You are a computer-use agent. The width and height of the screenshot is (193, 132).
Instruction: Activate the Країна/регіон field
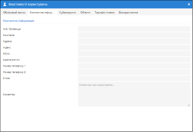(134, 60)
